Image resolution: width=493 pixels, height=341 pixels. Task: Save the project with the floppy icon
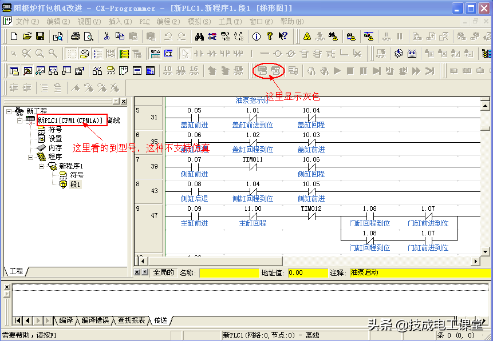[x=40, y=37]
